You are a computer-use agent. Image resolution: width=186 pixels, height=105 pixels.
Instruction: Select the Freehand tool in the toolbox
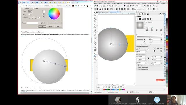coord(95,24)
